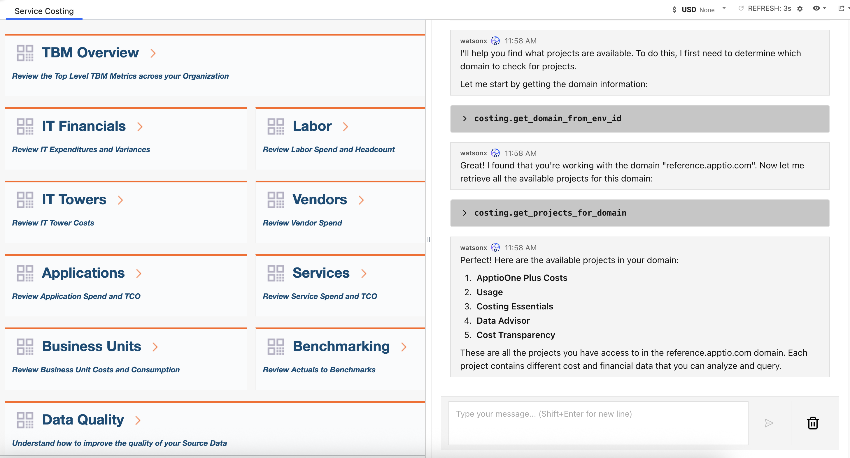Open the IT Financials report link
The image size is (850, 458).
point(84,126)
